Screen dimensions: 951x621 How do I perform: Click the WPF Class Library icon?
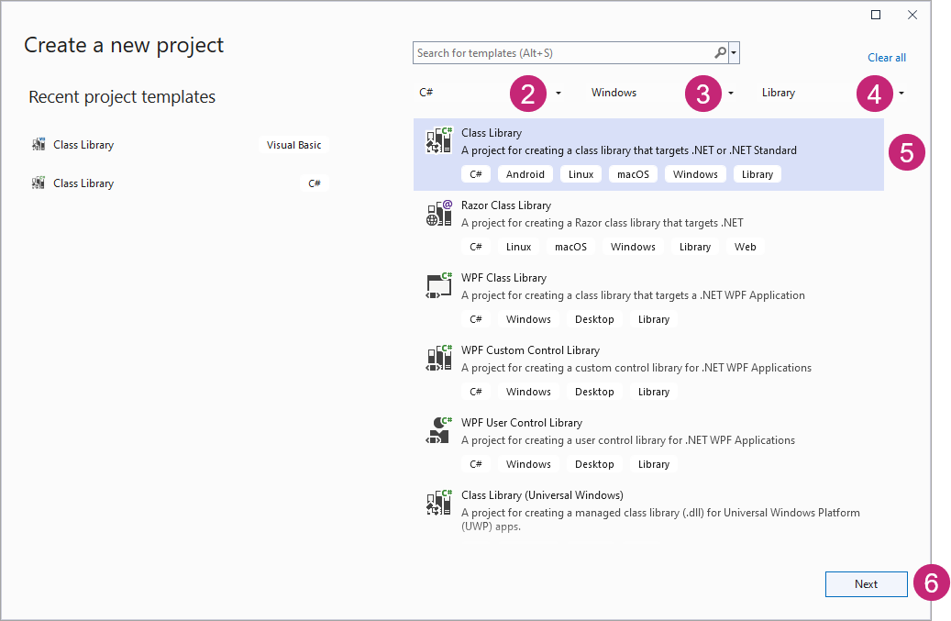coord(439,285)
